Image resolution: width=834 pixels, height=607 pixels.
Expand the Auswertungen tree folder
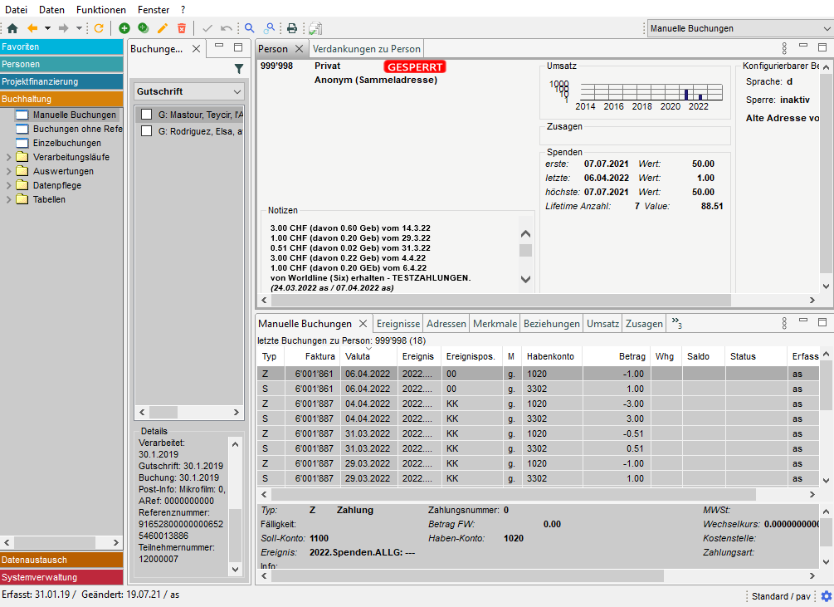9,171
